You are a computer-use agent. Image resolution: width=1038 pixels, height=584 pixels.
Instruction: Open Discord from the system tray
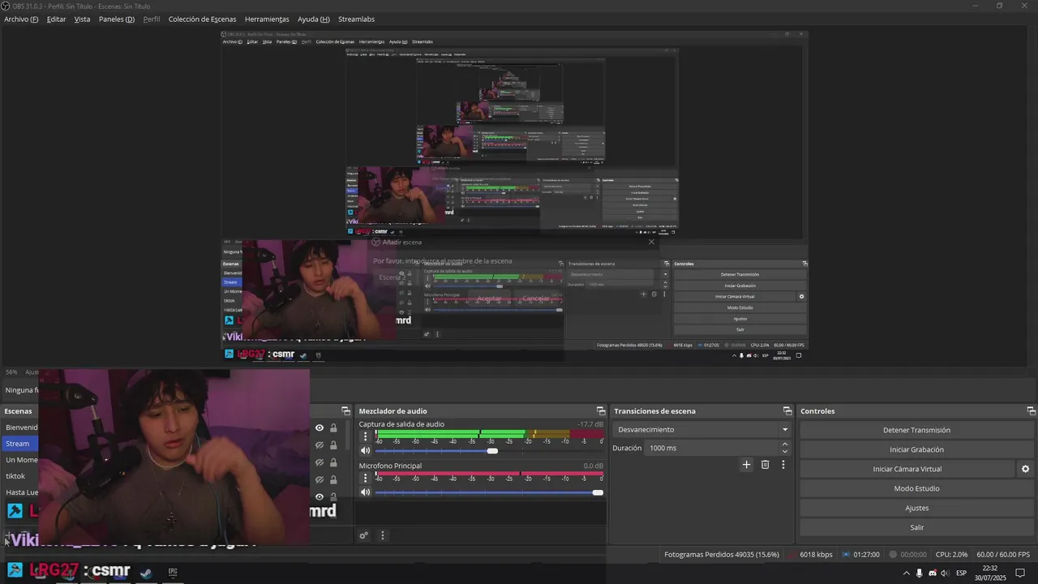click(x=933, y=573)
